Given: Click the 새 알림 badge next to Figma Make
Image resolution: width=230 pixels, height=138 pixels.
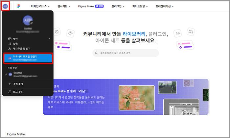Looking at the screenshot, I should pos(100,6).
